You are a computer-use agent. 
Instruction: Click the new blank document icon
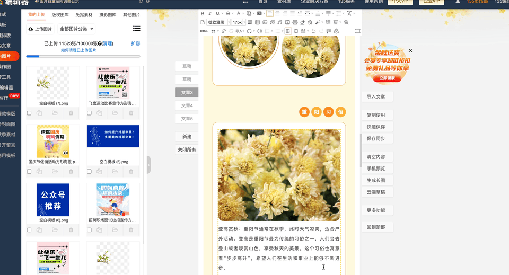pos(203,22)
